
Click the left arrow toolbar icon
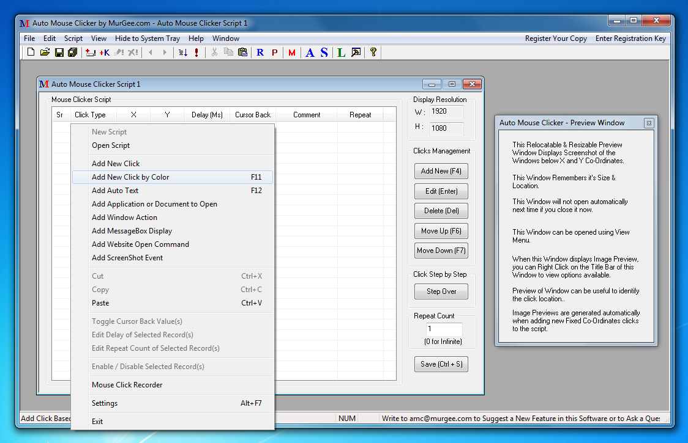(151, 52)
